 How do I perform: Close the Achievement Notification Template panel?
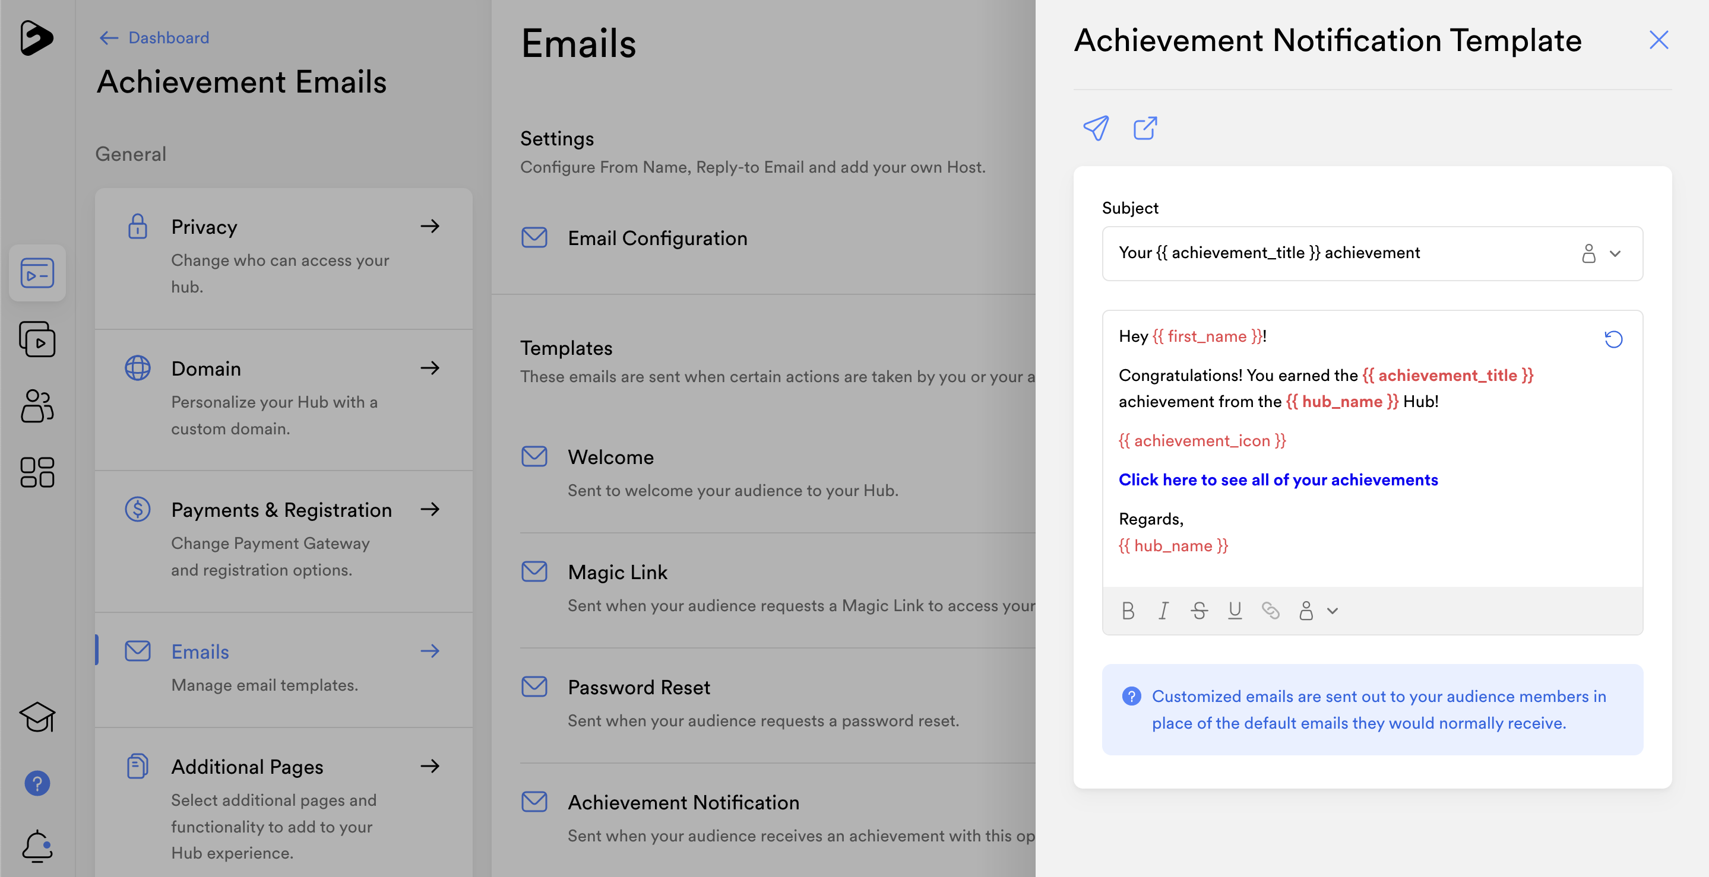1658,40
